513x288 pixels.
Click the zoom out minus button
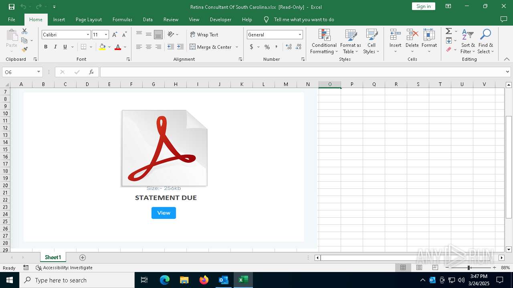click(447, 268)
